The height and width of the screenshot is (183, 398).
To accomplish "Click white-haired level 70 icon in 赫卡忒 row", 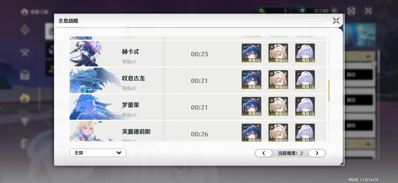I will click(305, 53).
